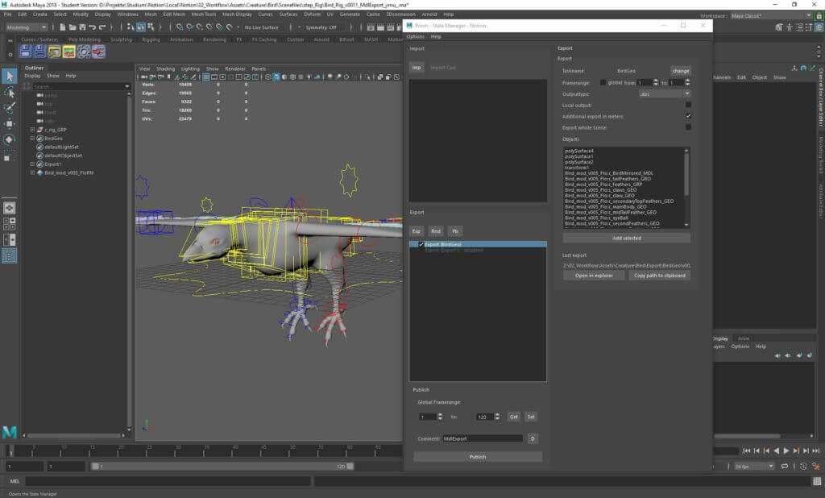Switch to the Rigging shelf tab
This screenshot has width=825, height=498.
tap(151, 39)
